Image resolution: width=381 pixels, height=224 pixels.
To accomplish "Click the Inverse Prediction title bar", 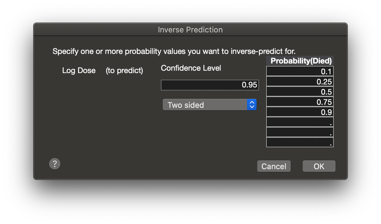I will pos(190,29).
